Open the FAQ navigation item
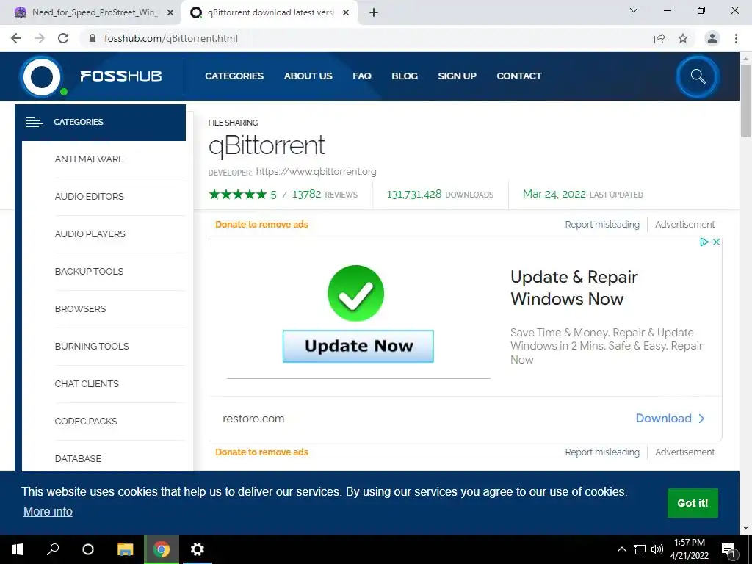The image size is (752, 564). [x=362, y=76]
